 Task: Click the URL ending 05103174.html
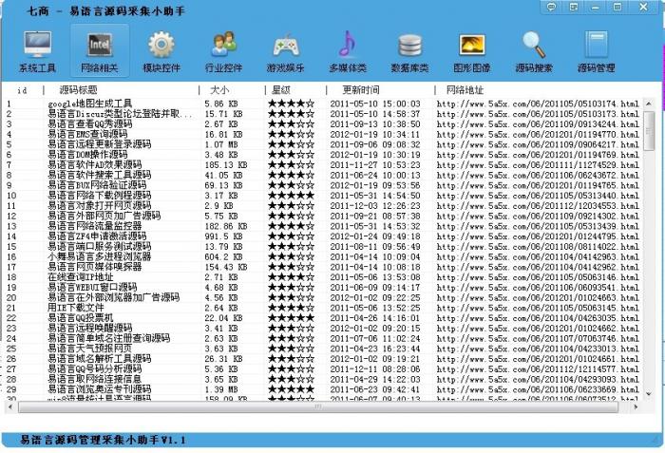(538, 104)
